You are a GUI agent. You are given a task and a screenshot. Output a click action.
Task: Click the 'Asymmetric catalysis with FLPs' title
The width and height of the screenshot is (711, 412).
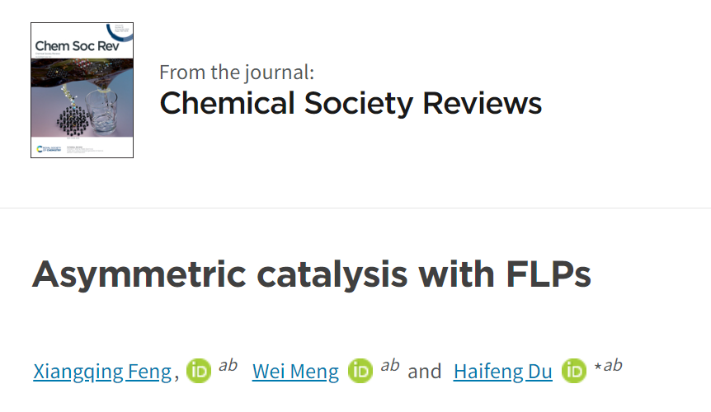click(312, 274)
